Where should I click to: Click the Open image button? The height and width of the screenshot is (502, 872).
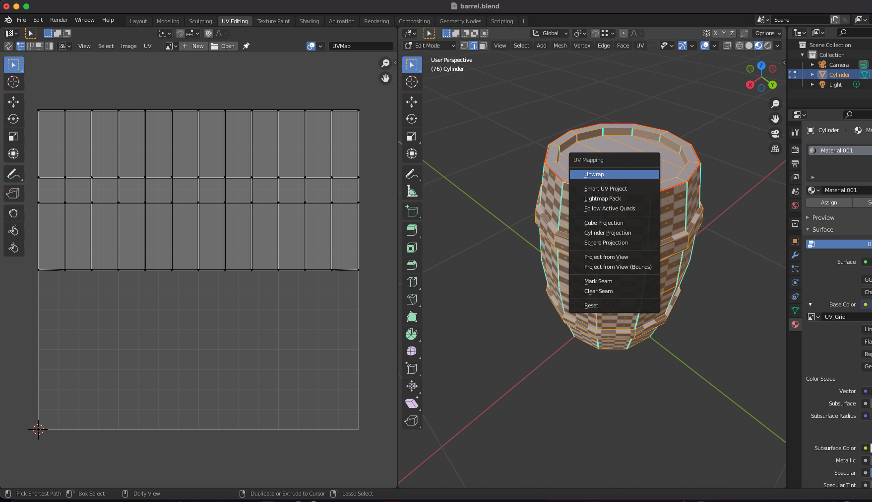tap(223, 46)
